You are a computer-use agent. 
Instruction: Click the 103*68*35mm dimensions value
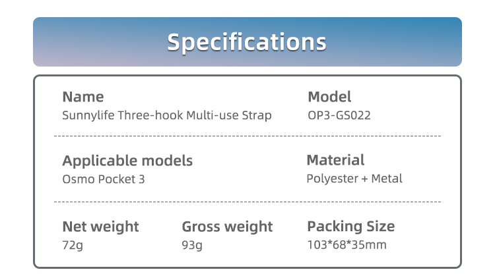point(346,244)
